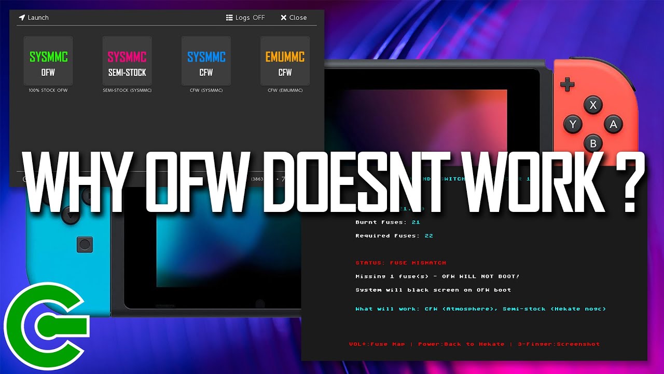Launch the green SYSMMC OFW tile
The height and width of the screenshot is (374, 664).
pyautogui.click(x=48, y=61)
